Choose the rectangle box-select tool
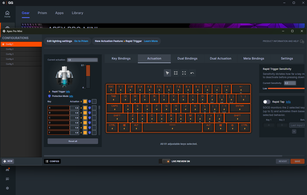The image size is (307, 195). (176, 73)
